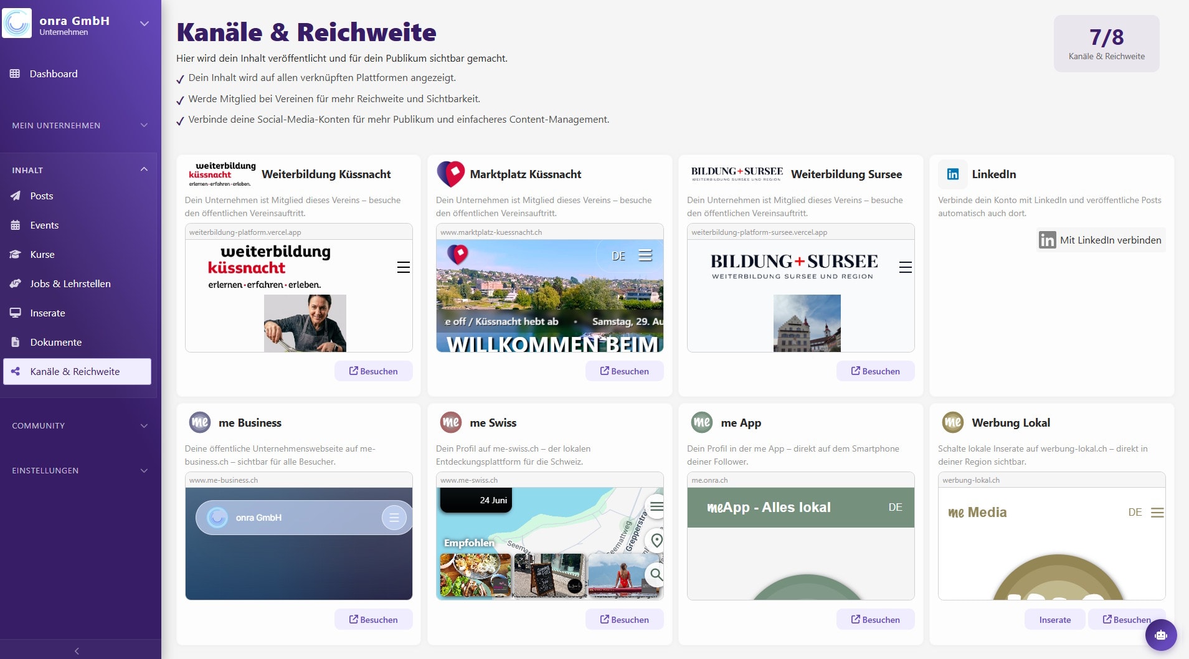
Task: Visit the Weiterbildung Küssnacht site via Besuchen
Action: [x=373, y=371]
